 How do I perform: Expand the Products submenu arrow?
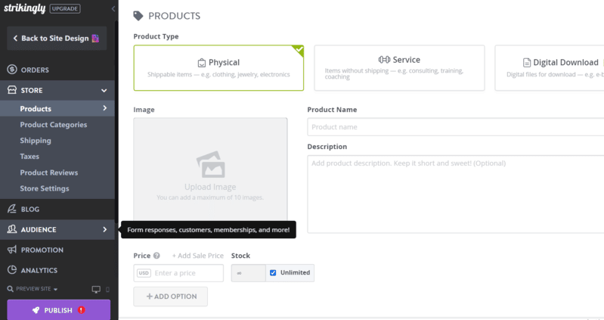[105, 108]
